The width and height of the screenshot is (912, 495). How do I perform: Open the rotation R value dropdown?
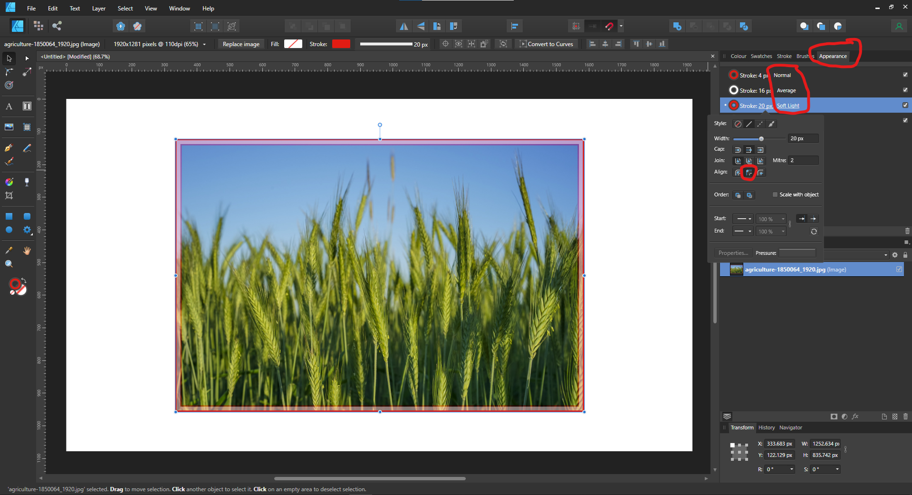[792, 469]
